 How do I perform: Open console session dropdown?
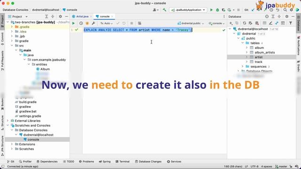click(x=216, y=23)
